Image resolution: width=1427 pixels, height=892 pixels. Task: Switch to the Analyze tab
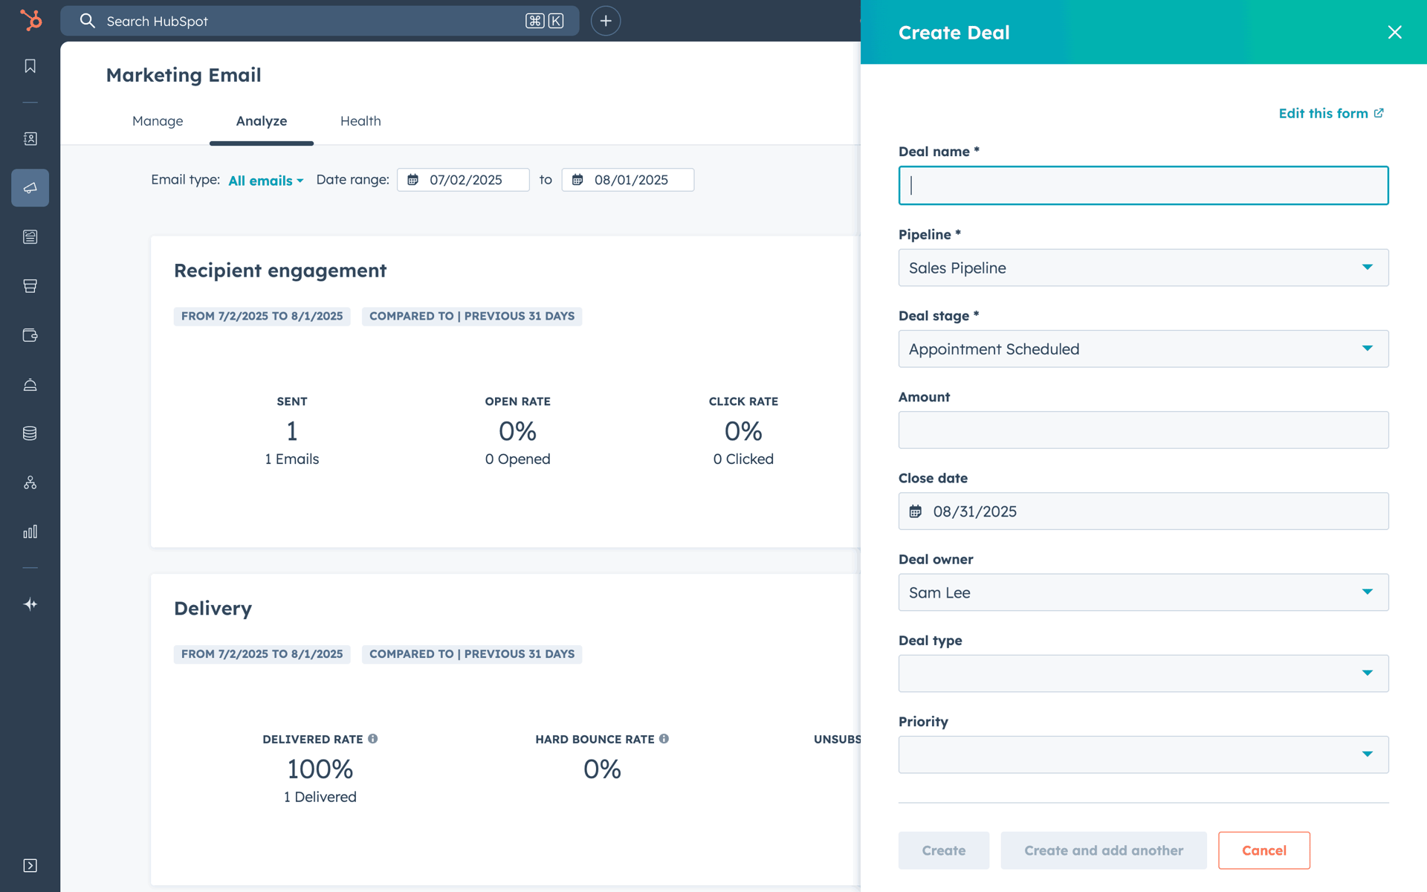[x=262, y=121]
